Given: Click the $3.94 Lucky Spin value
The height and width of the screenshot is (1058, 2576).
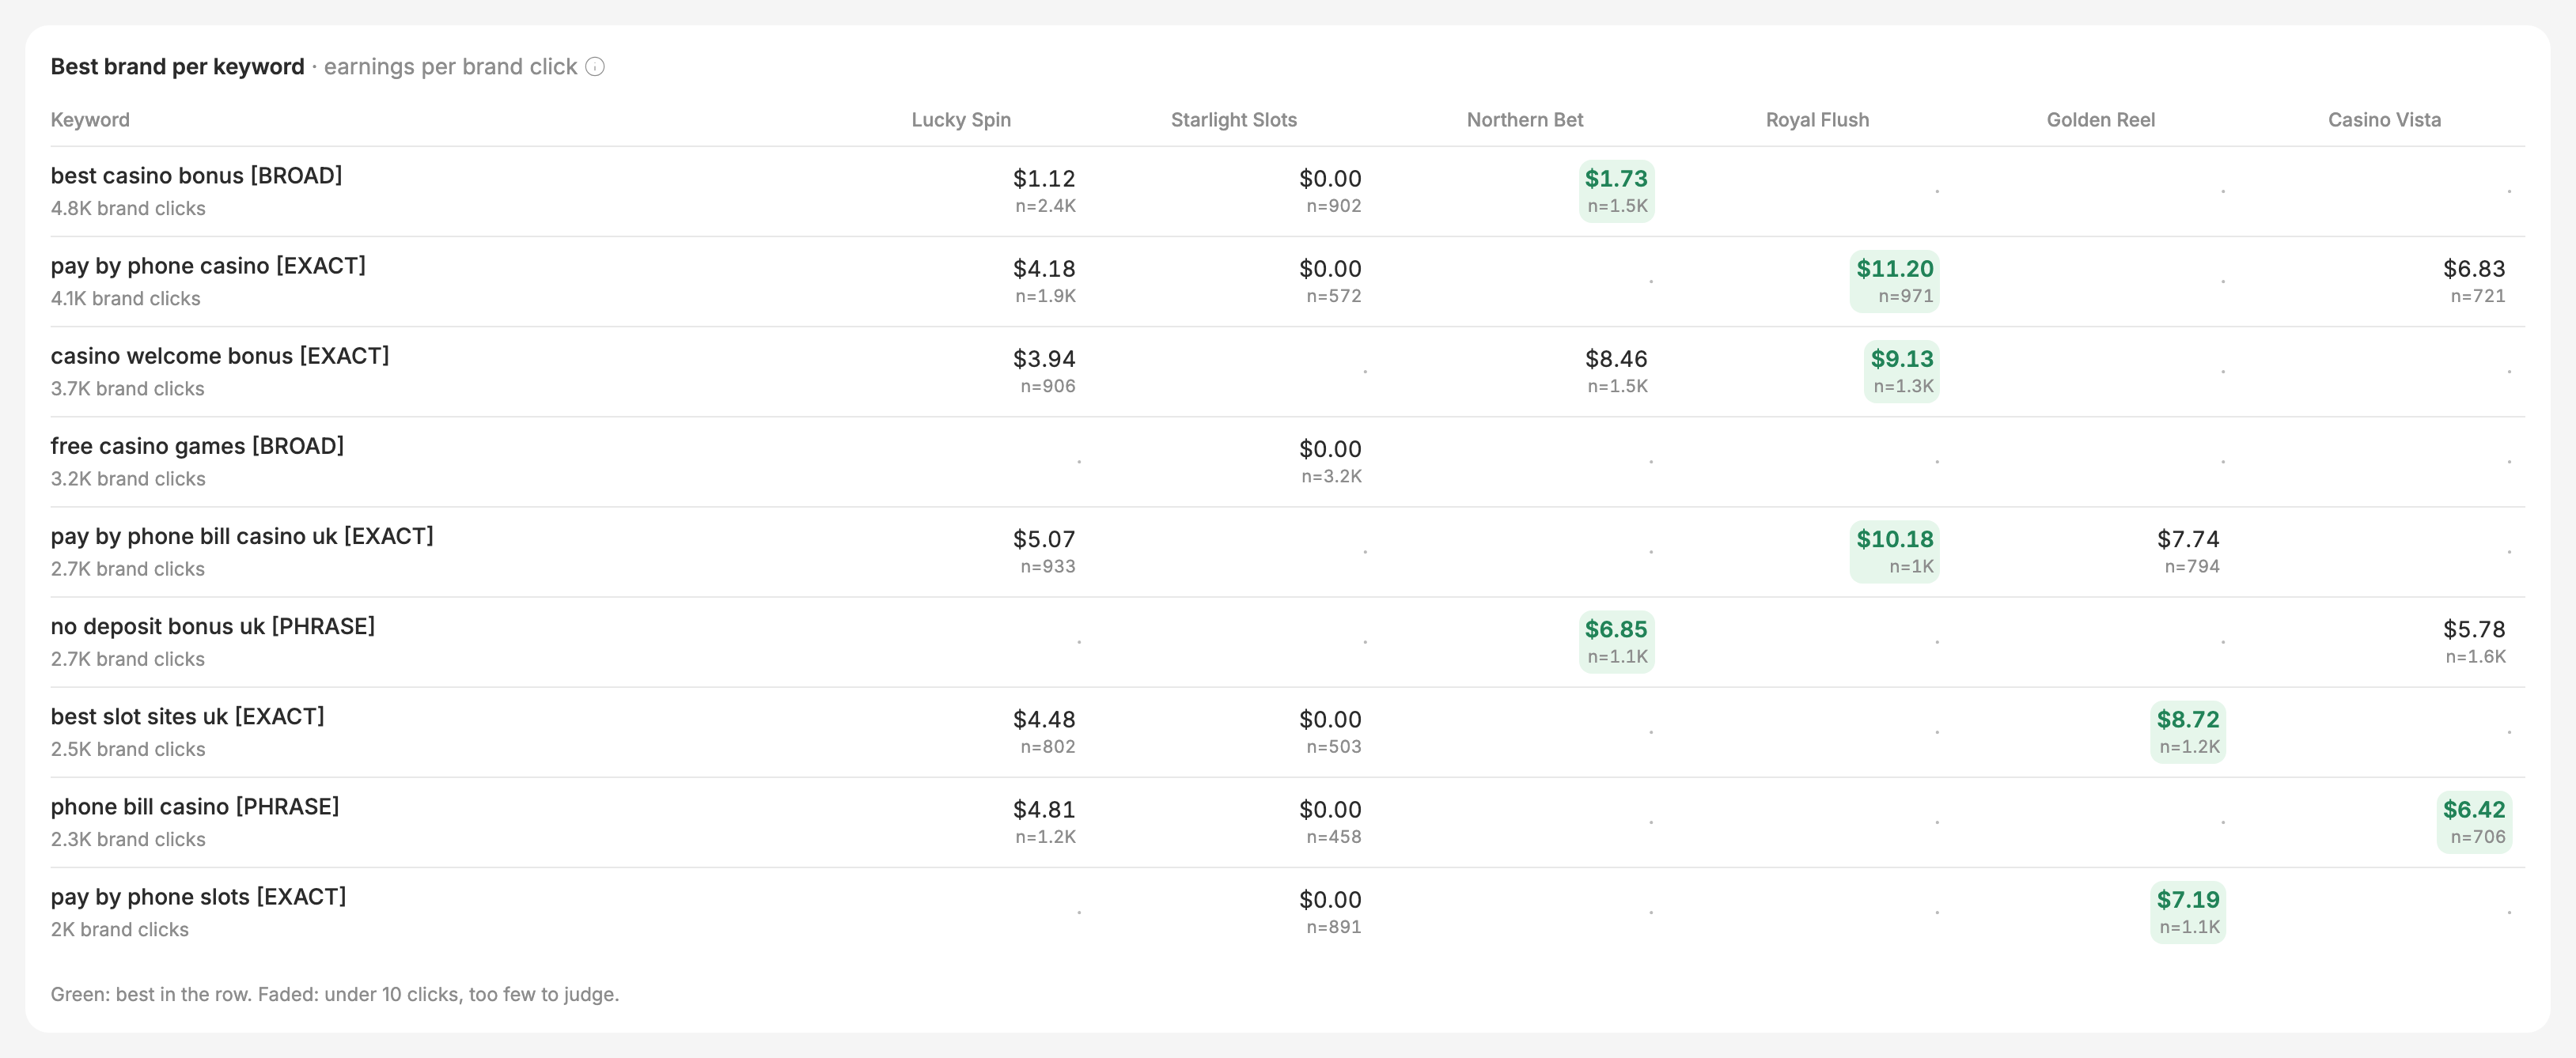Looking at the screenshot, I should coord(1044,359).
